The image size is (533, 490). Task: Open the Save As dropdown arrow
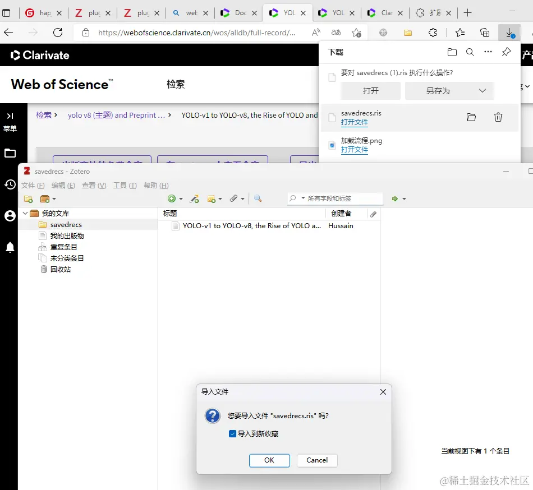[x=483, y=91]
